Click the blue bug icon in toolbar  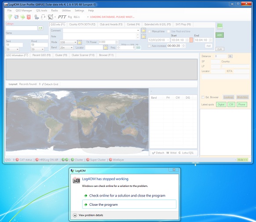pyautogui.click(x=16, y=17)
